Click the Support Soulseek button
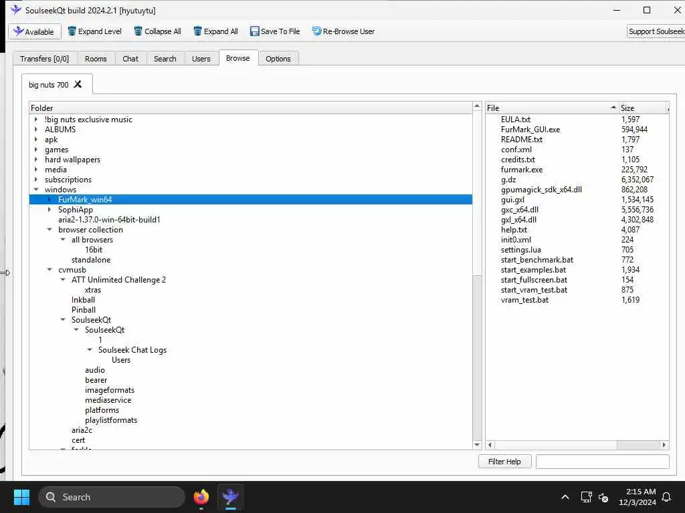The width and height of the screenshot is (685, 513). [656, 31]
